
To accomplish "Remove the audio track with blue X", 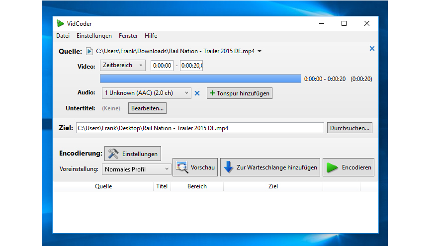I will point(197,93).
